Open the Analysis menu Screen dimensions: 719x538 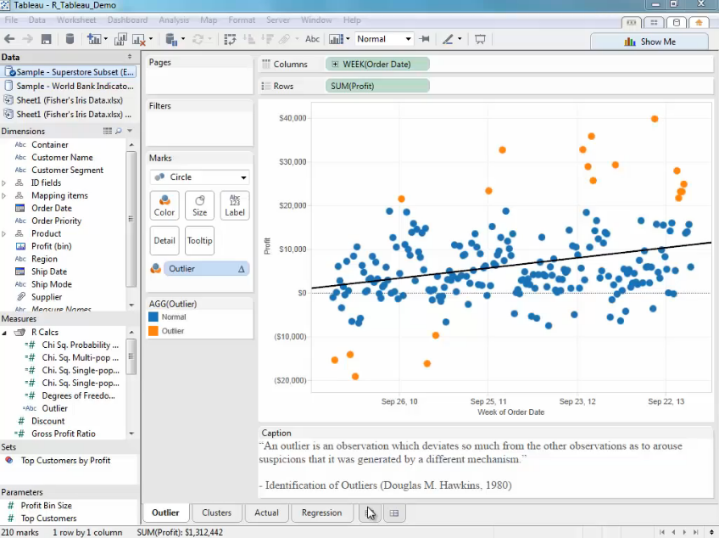[x=174, y=20]
